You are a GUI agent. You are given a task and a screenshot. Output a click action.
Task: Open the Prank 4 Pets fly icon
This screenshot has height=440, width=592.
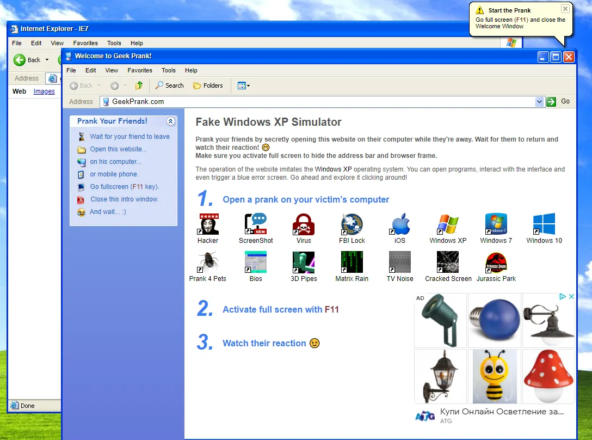(208, 266)
